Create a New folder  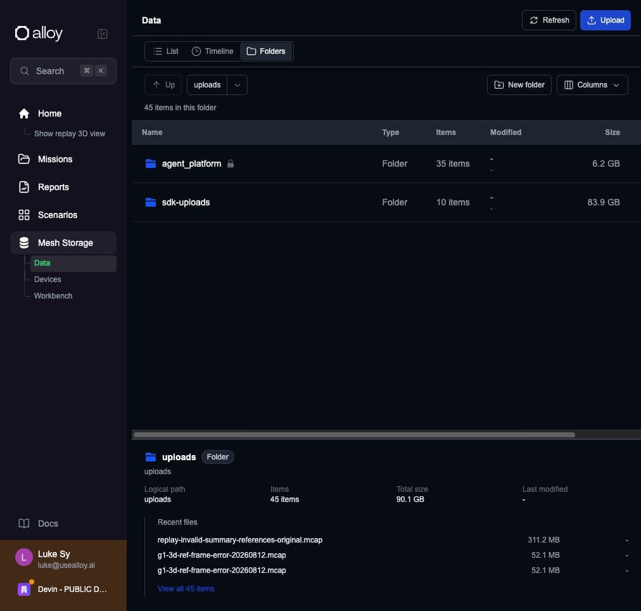519,85
